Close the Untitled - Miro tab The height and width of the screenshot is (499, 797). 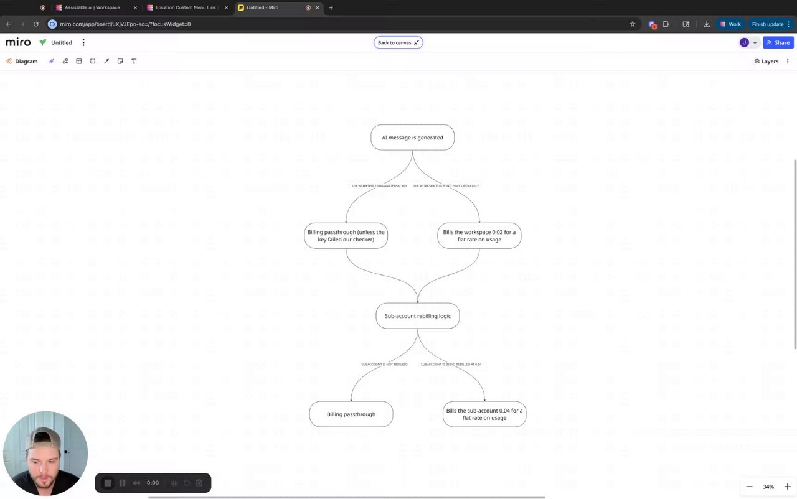point(318,7)
